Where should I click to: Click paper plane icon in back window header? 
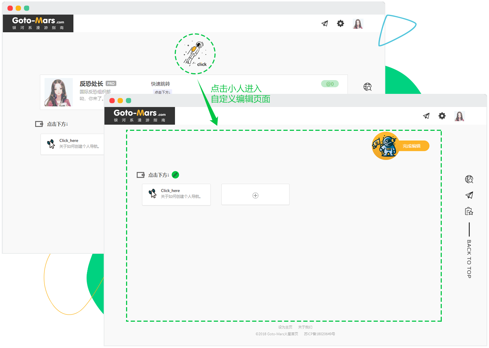(325, 23)
